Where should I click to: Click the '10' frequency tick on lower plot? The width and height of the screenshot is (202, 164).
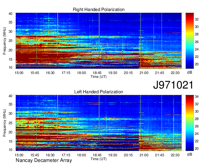(10, 150)
